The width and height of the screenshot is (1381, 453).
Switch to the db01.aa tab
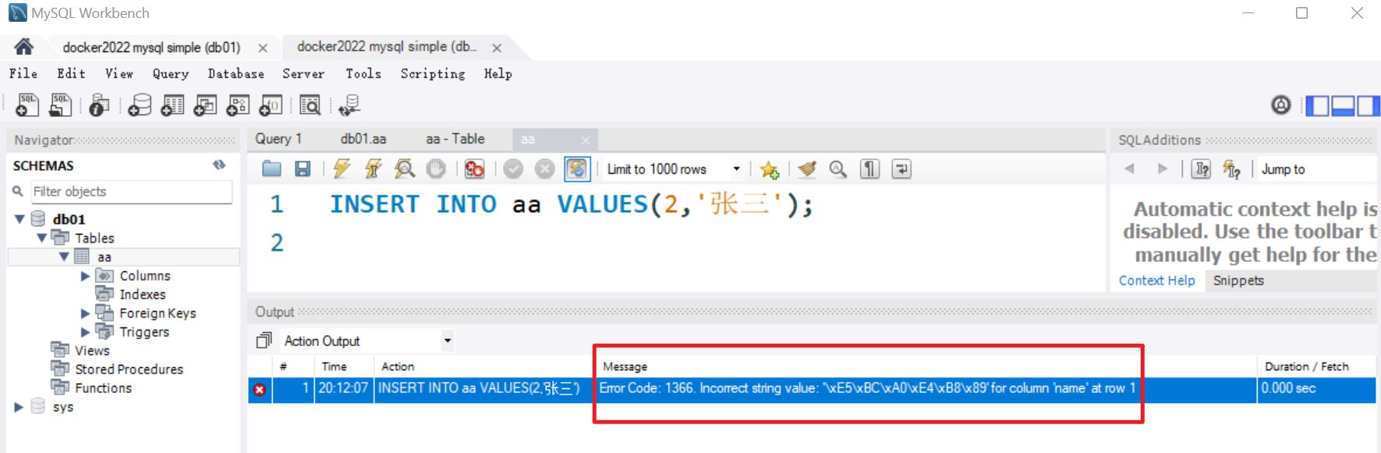click(363, 139)
